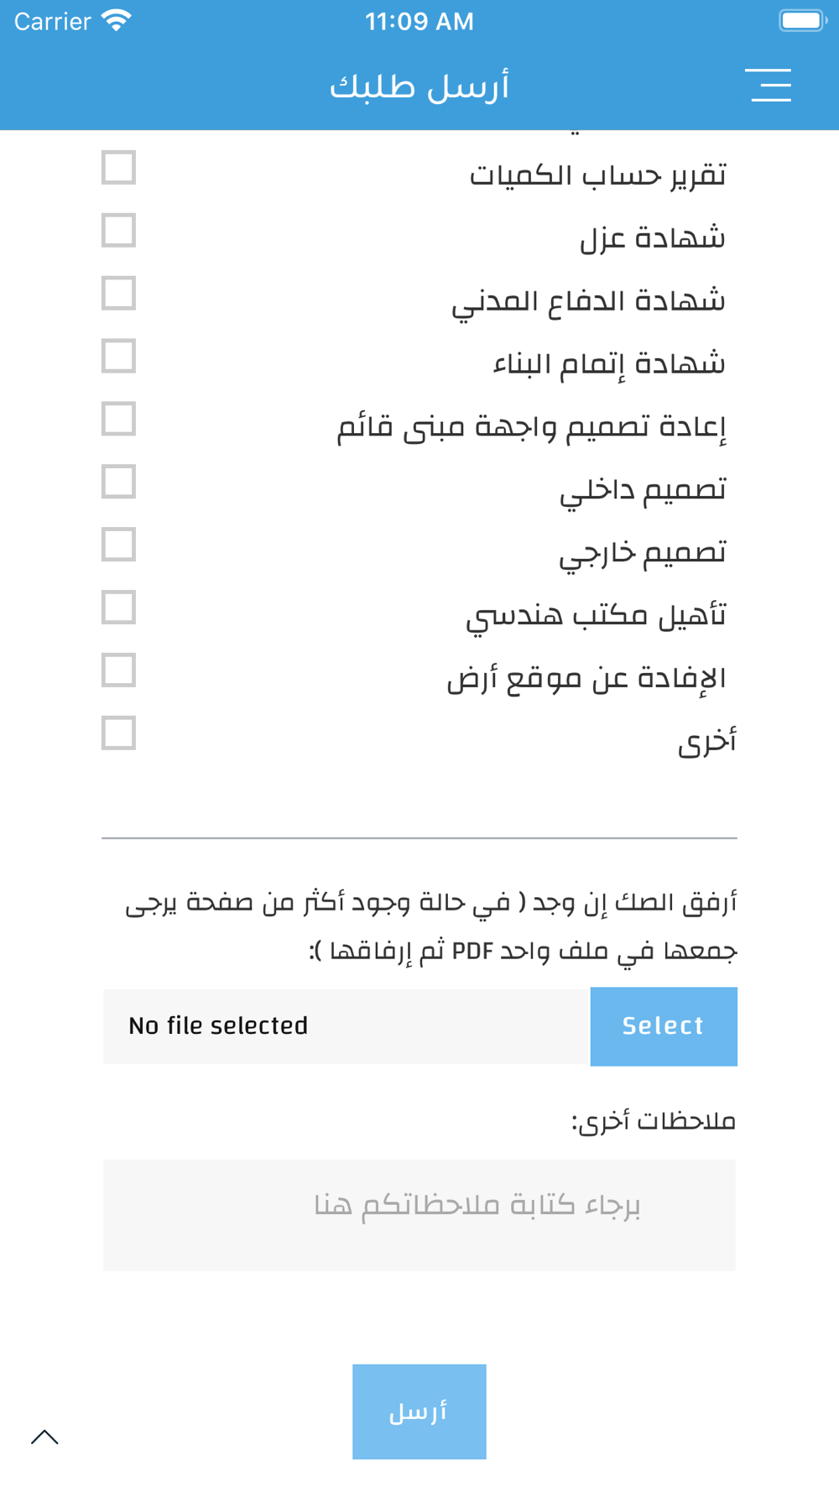Tap the تصميم داخلي label text
839x1492 pixels.
point(643,490)
